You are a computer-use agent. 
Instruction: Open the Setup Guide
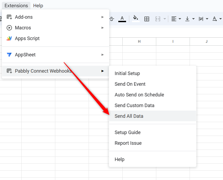pyautogui.click(x=152, y=132)
